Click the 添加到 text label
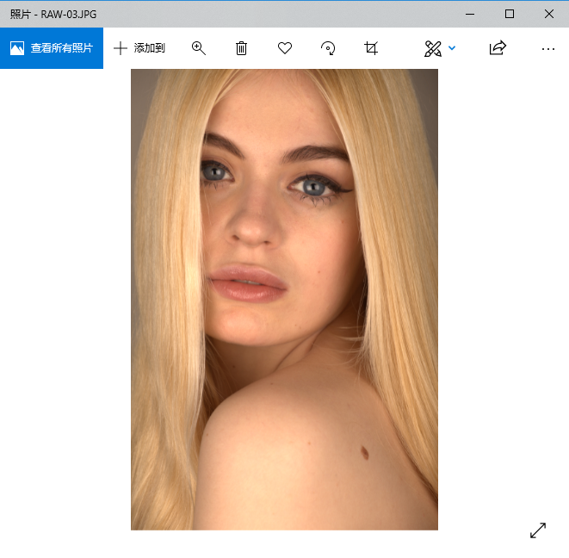 coord(149,48)
